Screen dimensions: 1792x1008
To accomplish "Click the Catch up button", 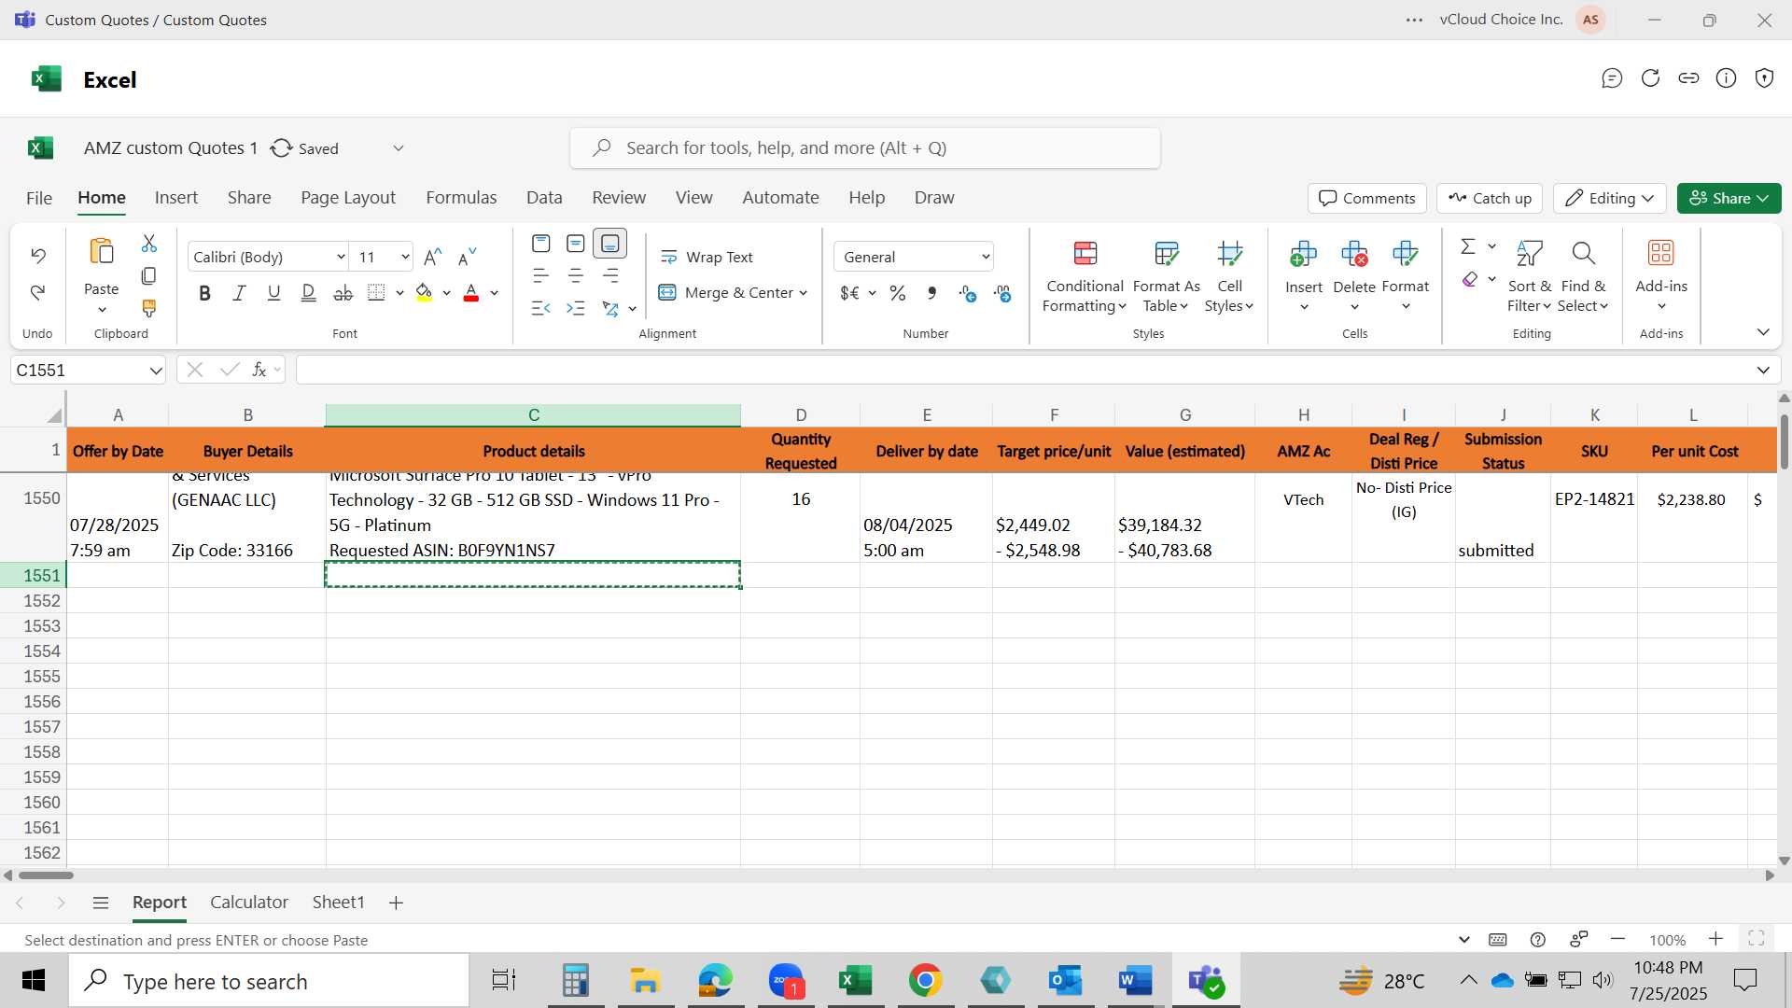I will (1490, 198).
